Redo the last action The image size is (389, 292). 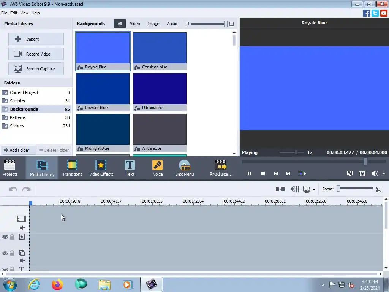pos(26,189)
